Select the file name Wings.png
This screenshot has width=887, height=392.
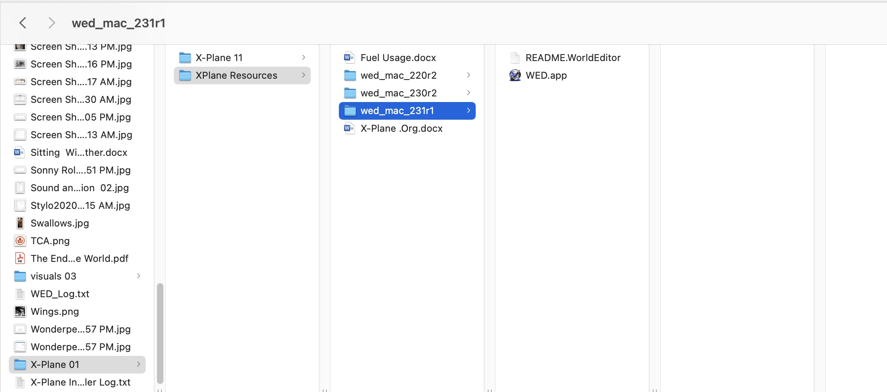click(x=55, y=311)
